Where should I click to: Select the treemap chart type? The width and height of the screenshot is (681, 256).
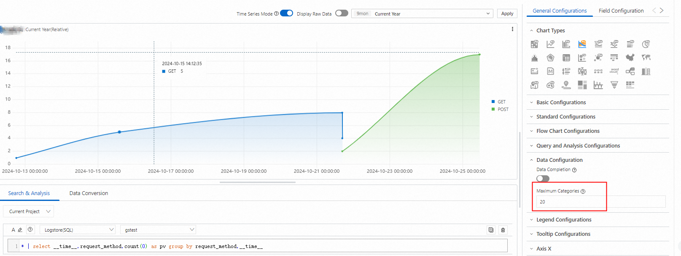pyautogui.click(x=582, y=85)
